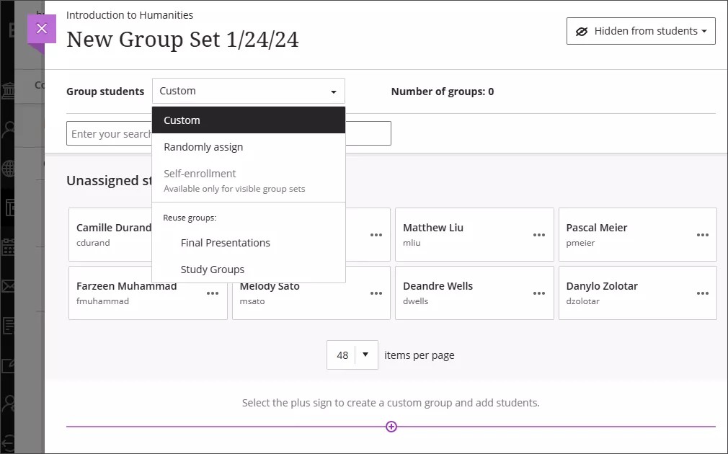Viewport: 728px width, 454px height.
Task: Open the Introduction to Humanities course link
Action: (130, 14)
